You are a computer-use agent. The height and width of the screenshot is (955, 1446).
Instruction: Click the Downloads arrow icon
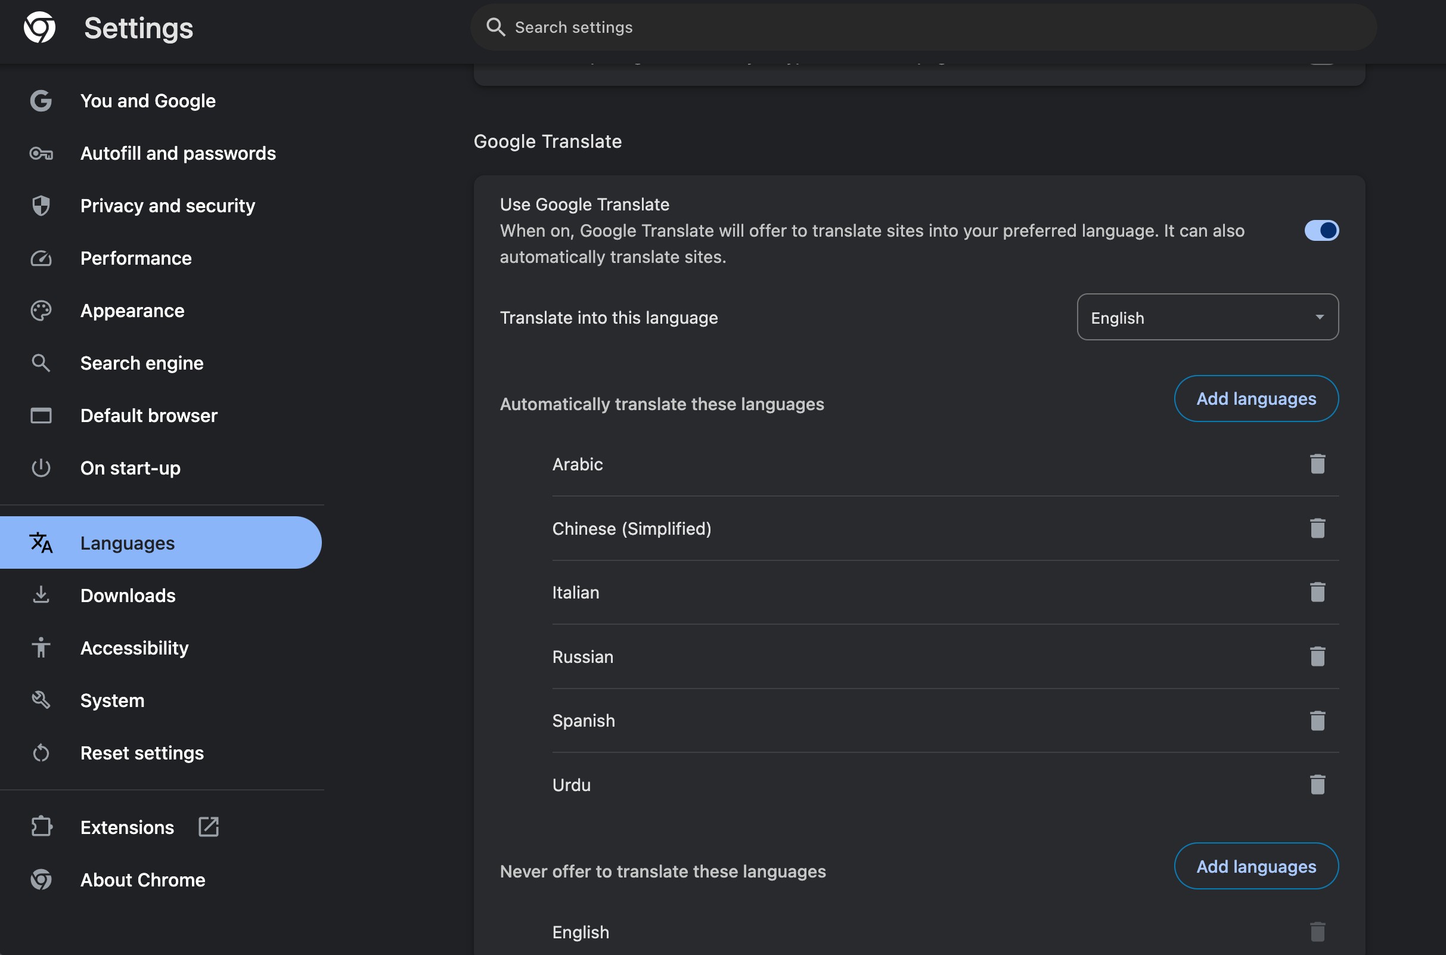(41, 595)
